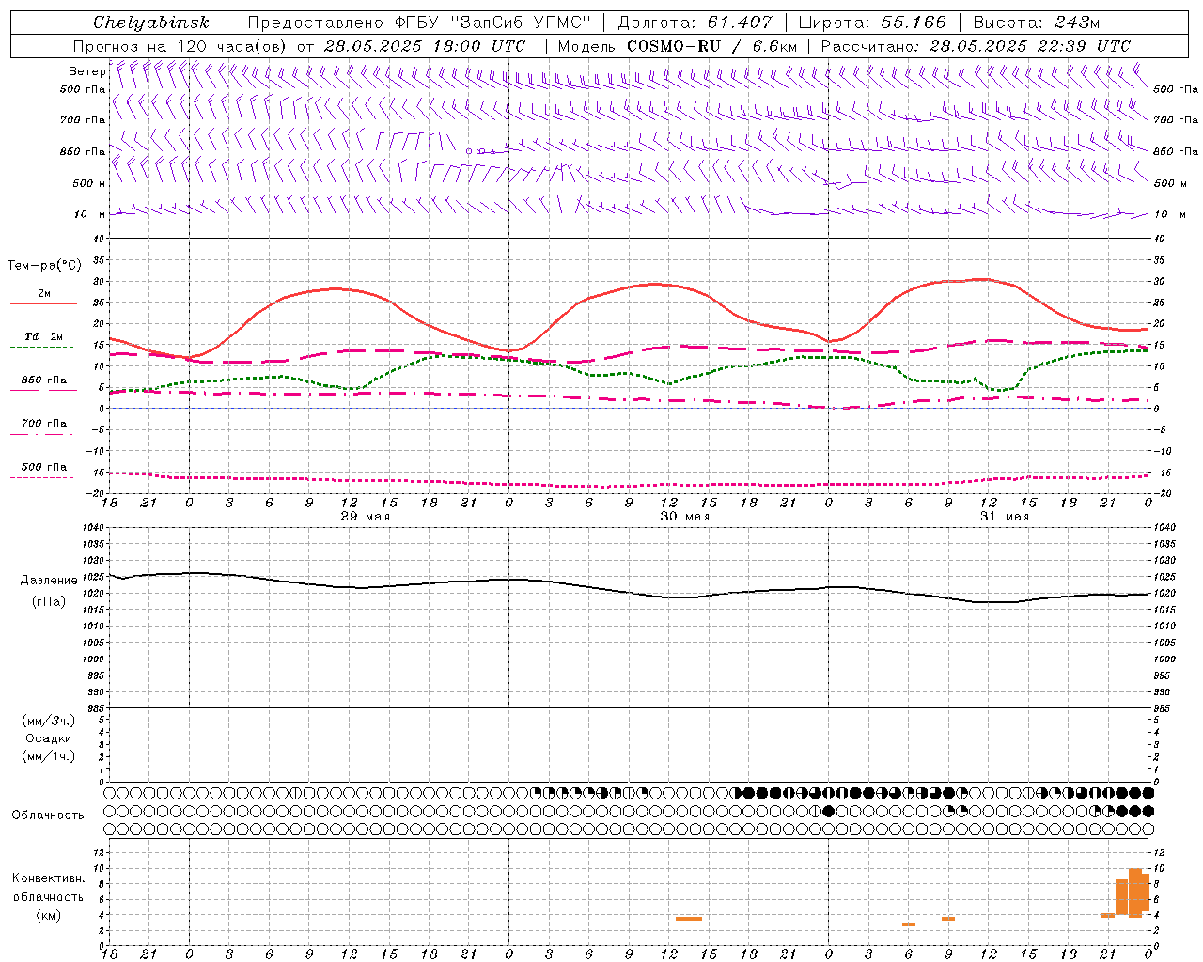The width and height of the screenshot is (1203, 962).
Task: Click the Рассчитано: 28.05.2025 22:39 UTC text
Action: 976,46
